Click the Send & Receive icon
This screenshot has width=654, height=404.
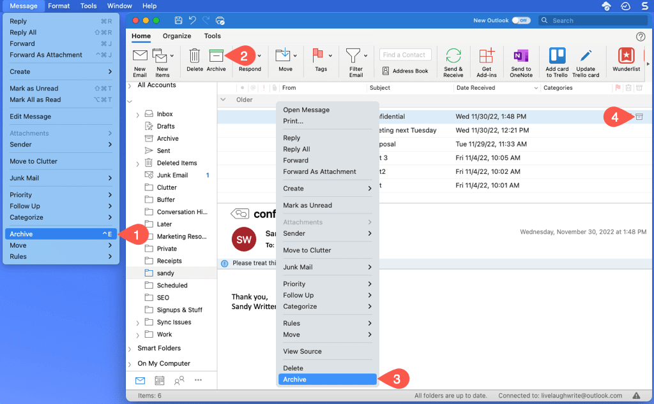pyautogui.click(x=453, y=55)
